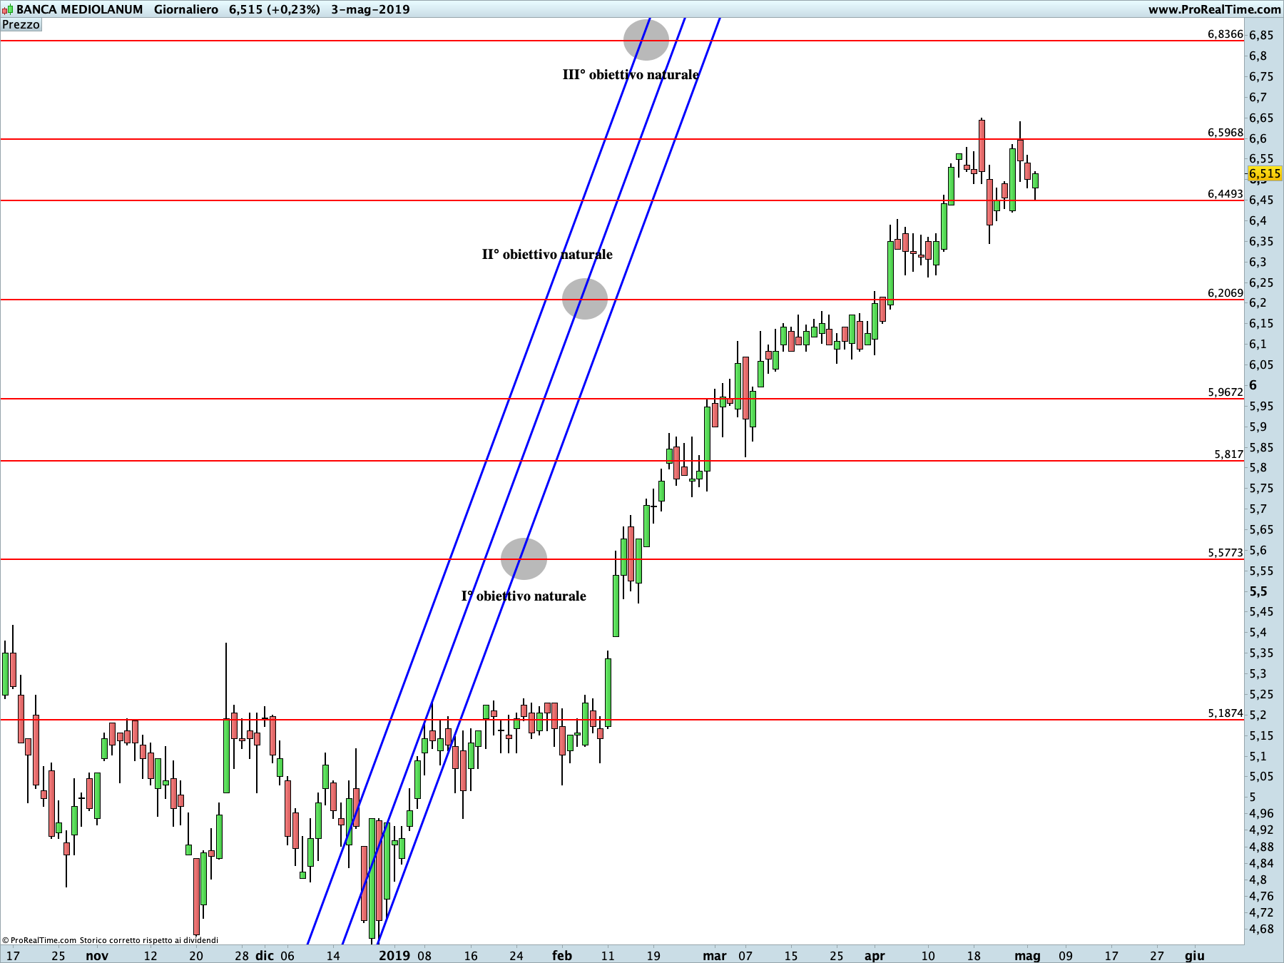
Task: Click the bold 6 on price axis
Action: click(1253, 385)
